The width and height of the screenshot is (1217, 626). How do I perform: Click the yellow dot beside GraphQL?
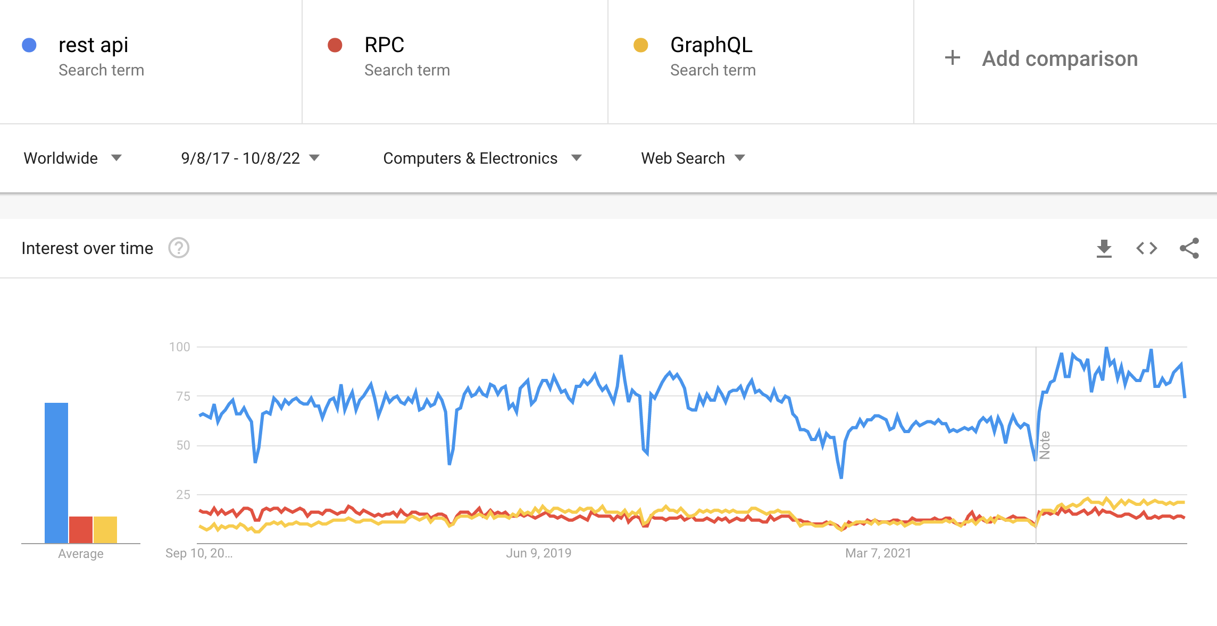pos(641,45)
